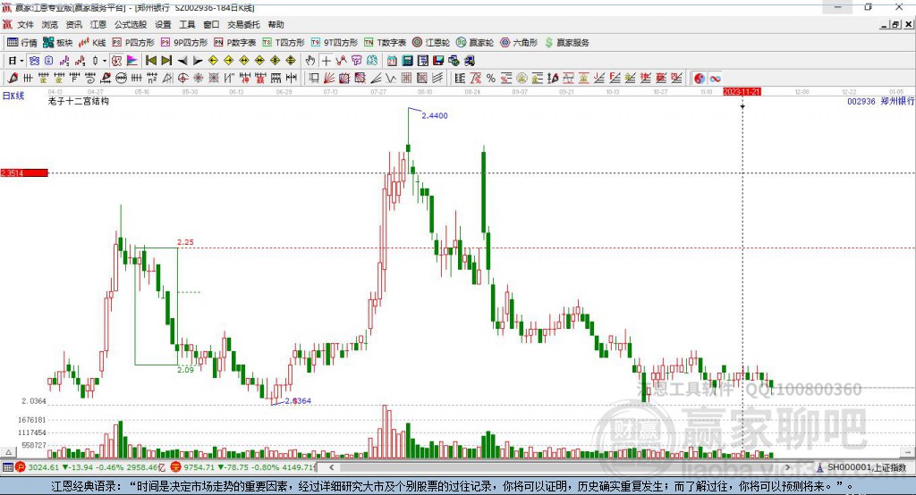Click the n² number tool icon

point(152,79)
